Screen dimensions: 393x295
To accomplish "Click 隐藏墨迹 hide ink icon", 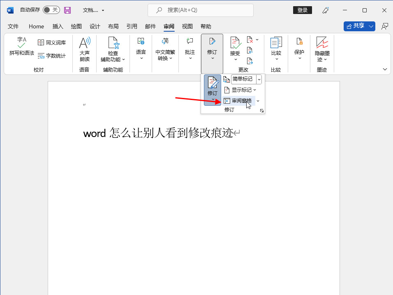I will [x=322, y=43].
